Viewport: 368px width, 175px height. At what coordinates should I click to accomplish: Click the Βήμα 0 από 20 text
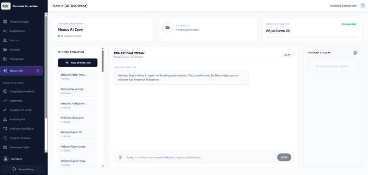coord(278,31)
